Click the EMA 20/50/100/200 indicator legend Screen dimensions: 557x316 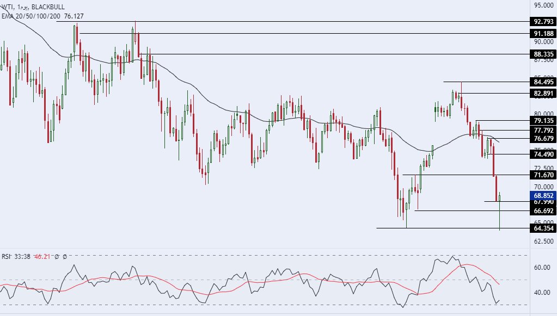pos(31,16)
